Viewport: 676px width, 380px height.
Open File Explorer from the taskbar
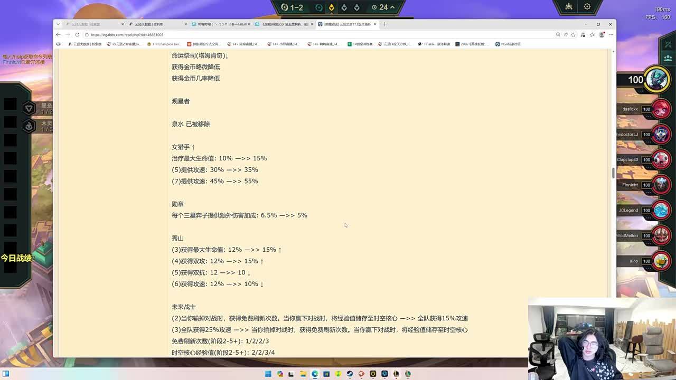(303, 374)
